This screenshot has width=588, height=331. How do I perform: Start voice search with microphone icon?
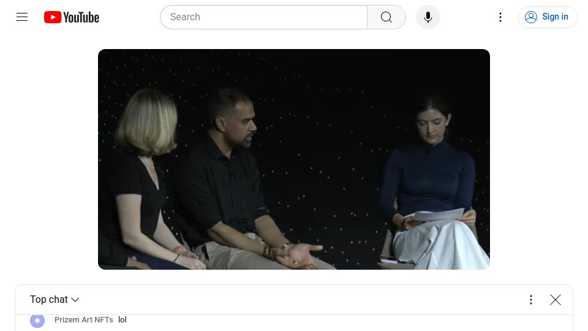428,17
